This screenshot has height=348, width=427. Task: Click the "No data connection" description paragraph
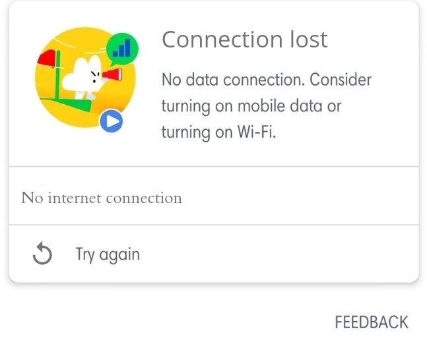[267, 106]
